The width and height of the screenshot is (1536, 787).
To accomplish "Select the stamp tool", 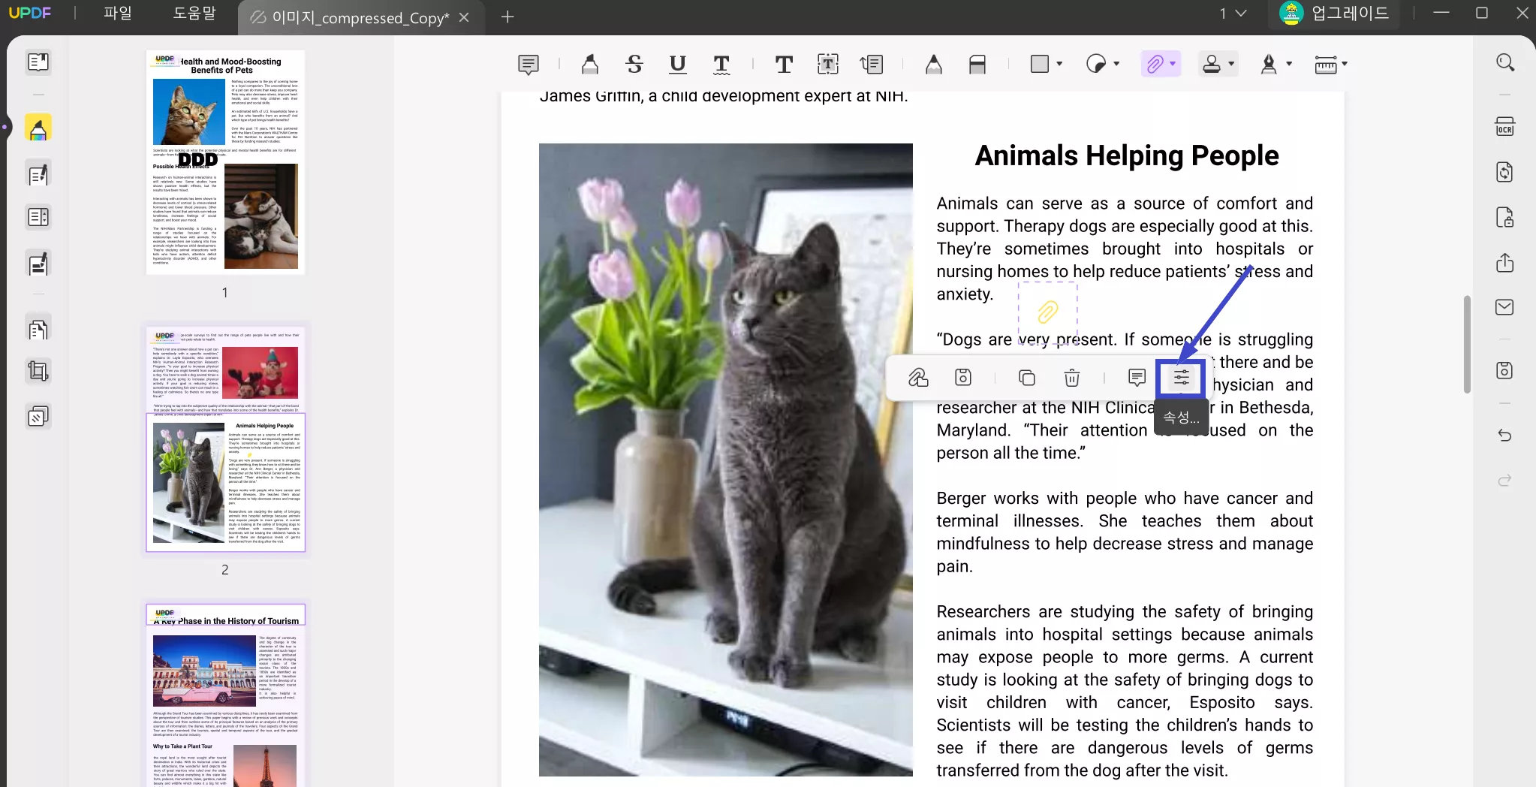I will pos(1212,65).
